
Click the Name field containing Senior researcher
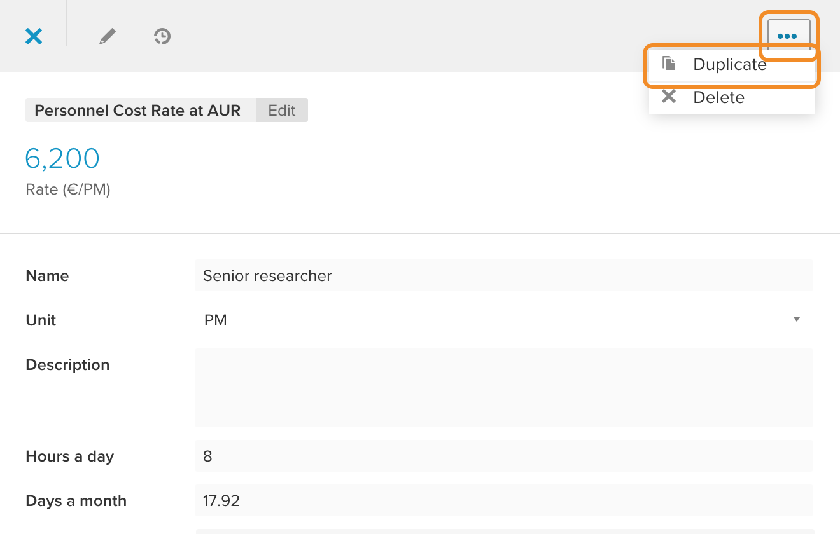(504, 275)
